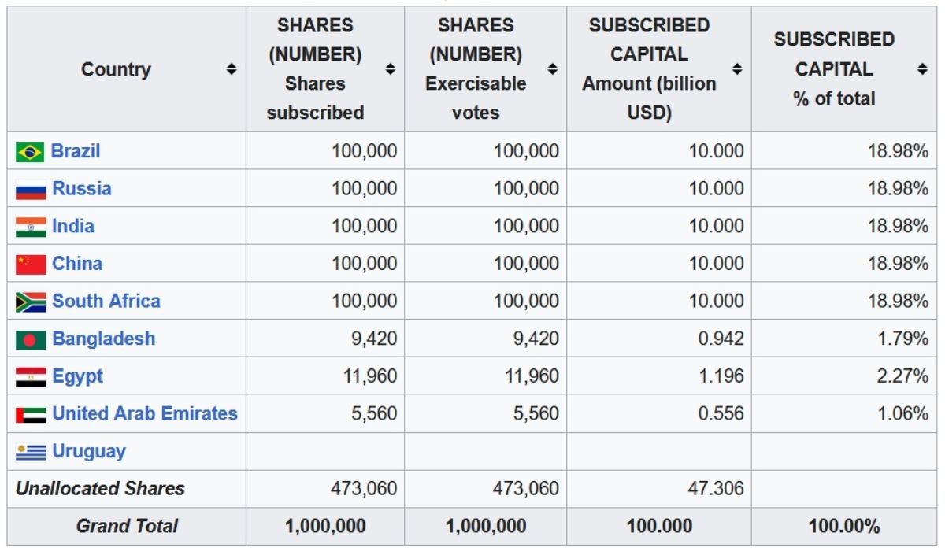945x555 pixels.
Task: Open the Bangladesh country link
Action: pyautogui.click(x=104, y=339)
